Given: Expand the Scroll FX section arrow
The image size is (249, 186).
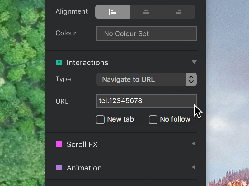Looking at the screenshot, I should click(194, 144).
